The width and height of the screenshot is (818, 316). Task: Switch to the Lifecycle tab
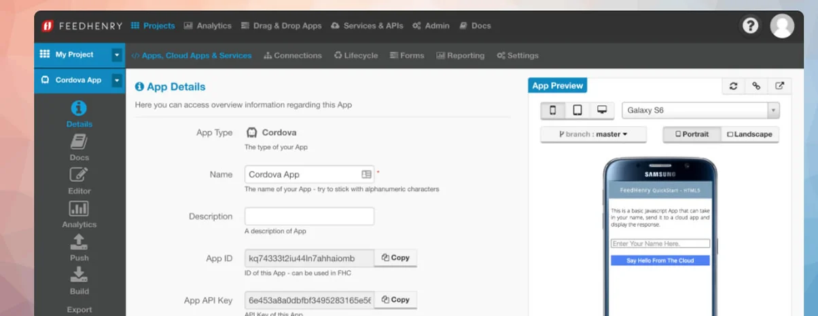pos(356,56)
